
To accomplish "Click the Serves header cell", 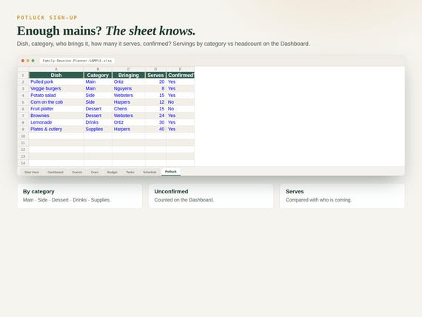I will pyautogui.click(x=155, y=75).
